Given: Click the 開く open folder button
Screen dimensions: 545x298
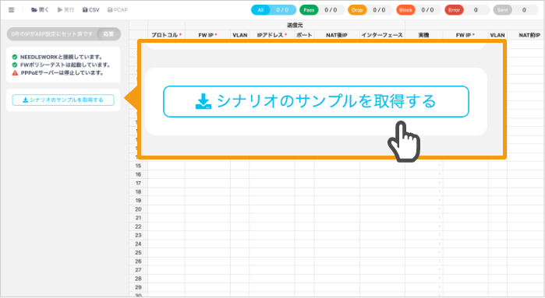Looking at the screenshot, I should (x=40, y=10).
